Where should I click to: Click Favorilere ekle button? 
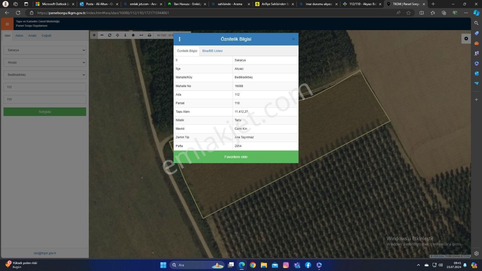click(x=236, y=157)
